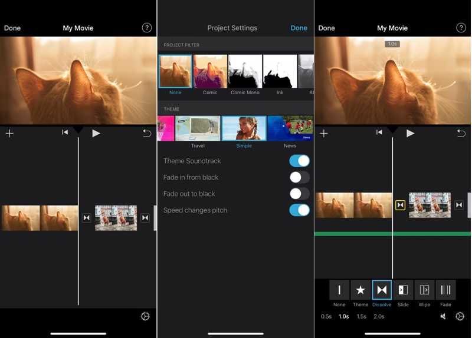Set transition duration to 1.0s

coord(344,316)
